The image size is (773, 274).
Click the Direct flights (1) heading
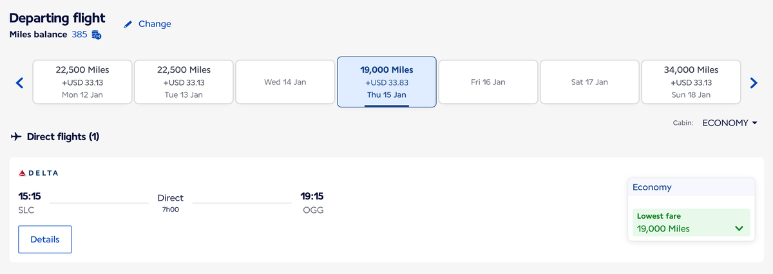[62, 137]
